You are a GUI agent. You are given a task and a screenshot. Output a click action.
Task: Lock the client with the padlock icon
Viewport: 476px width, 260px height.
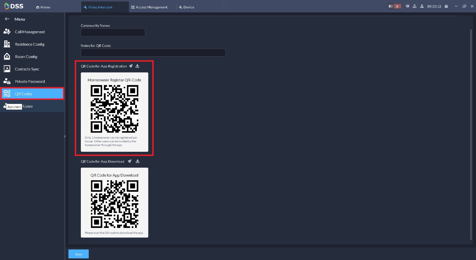[x=446, y=6]
